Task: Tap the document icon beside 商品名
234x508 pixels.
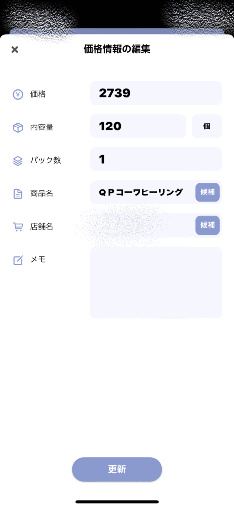Action: [18, 194]
